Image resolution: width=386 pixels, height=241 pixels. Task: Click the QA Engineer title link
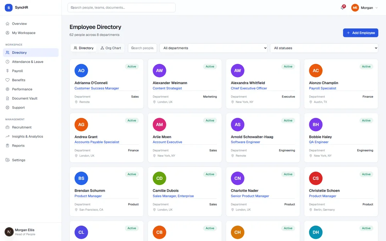(x=319, y=142)
